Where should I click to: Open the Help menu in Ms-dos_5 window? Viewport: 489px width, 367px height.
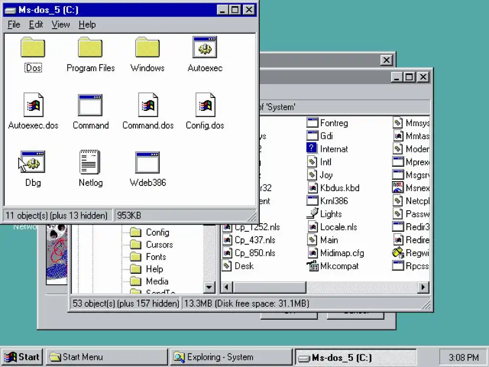coord(87,25)
